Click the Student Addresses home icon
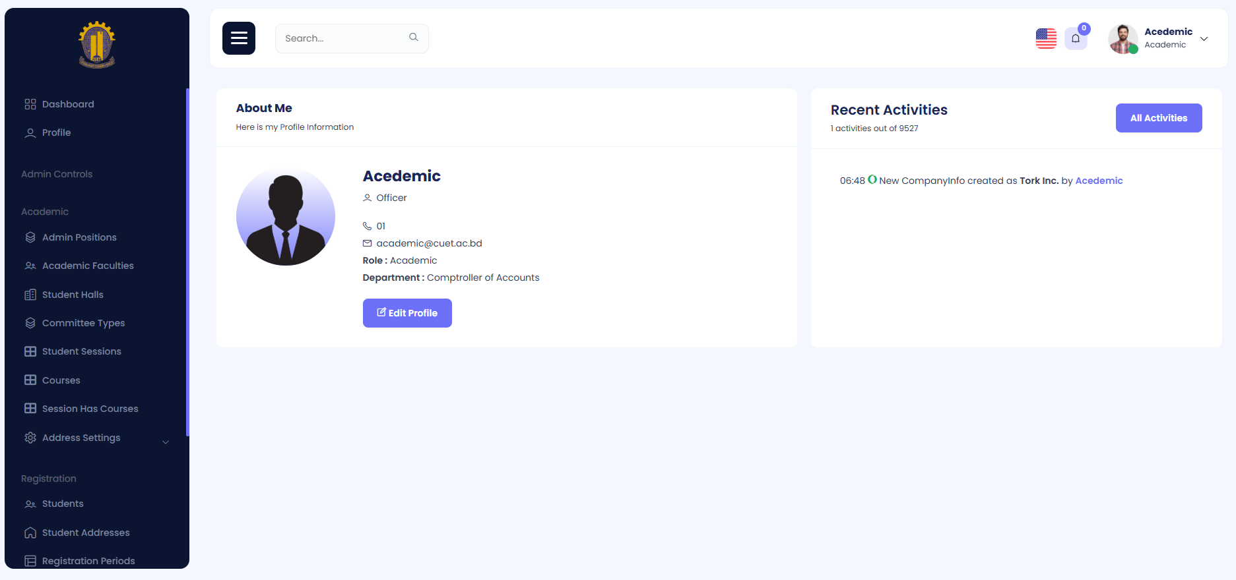 point(30,533)
